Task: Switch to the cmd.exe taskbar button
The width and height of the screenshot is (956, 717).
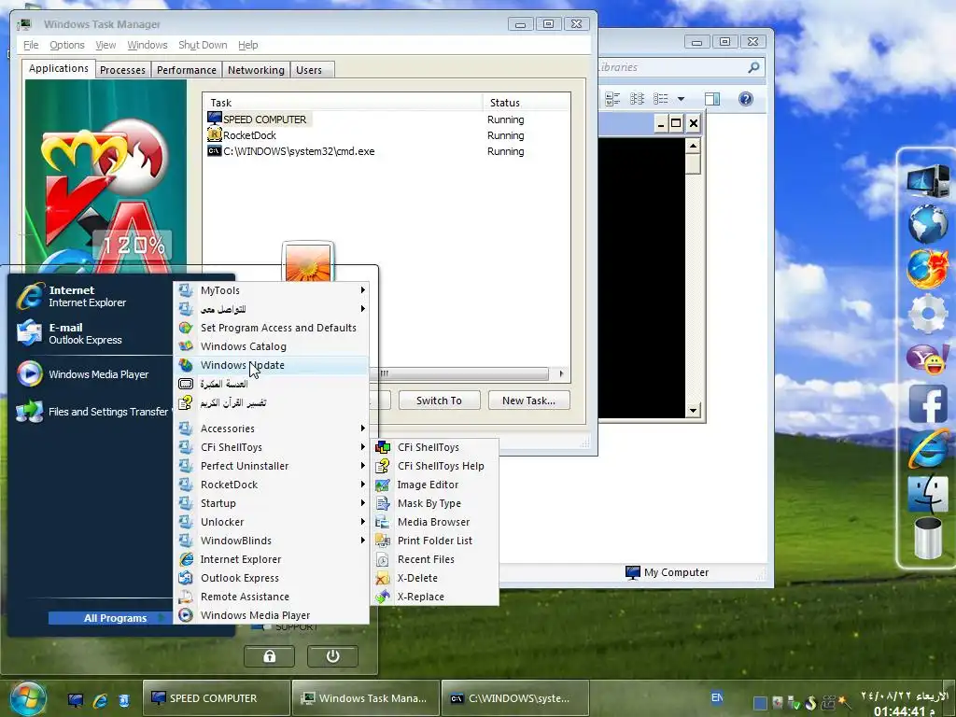Action: click(x=513, y=698)
